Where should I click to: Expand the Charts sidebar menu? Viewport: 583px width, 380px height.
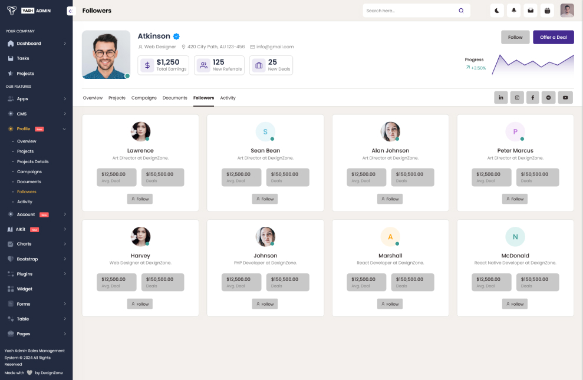(x=37, y=244)
